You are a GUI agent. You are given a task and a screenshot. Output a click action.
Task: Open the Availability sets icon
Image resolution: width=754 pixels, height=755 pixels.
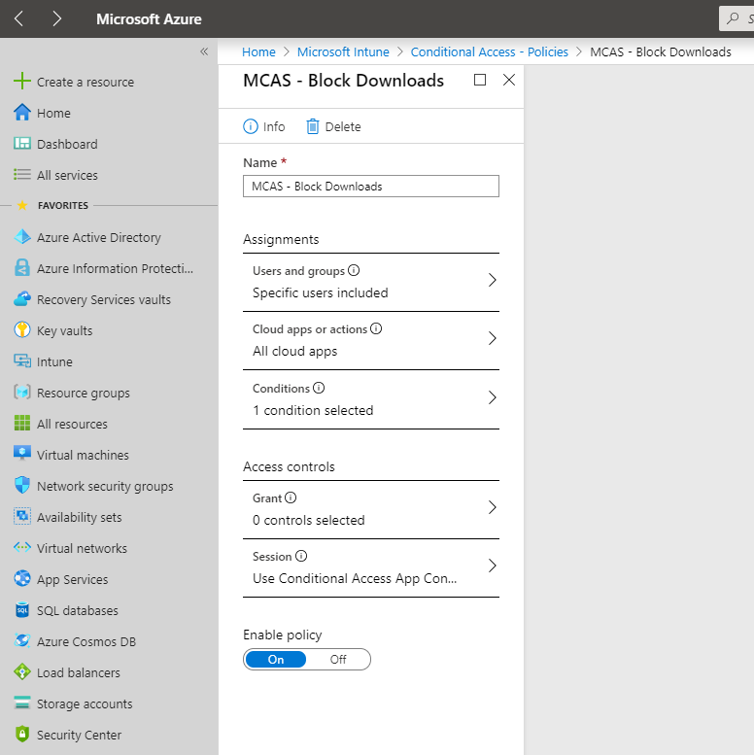point(22,516)
